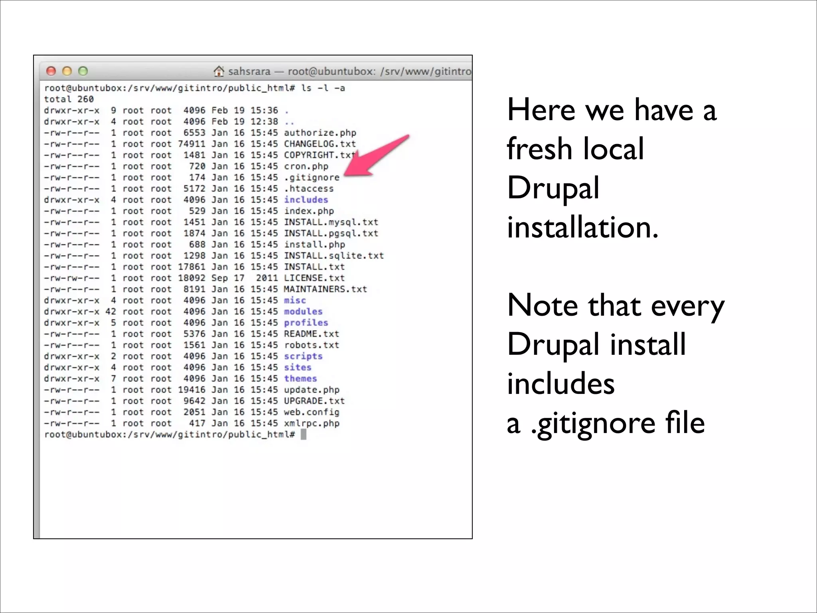
Task: Click the slide text 'a .gitignore file'
Action: point(606,424)
